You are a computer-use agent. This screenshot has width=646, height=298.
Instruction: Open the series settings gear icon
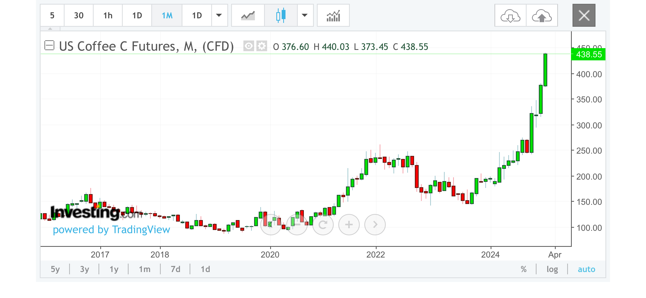pyautogui.click(x=262, y=46)
